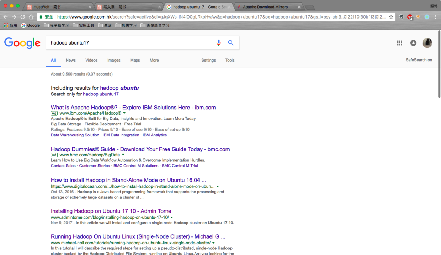Open the 应用 apps shortcut in the bookmarks bar

tap(10, 25)
